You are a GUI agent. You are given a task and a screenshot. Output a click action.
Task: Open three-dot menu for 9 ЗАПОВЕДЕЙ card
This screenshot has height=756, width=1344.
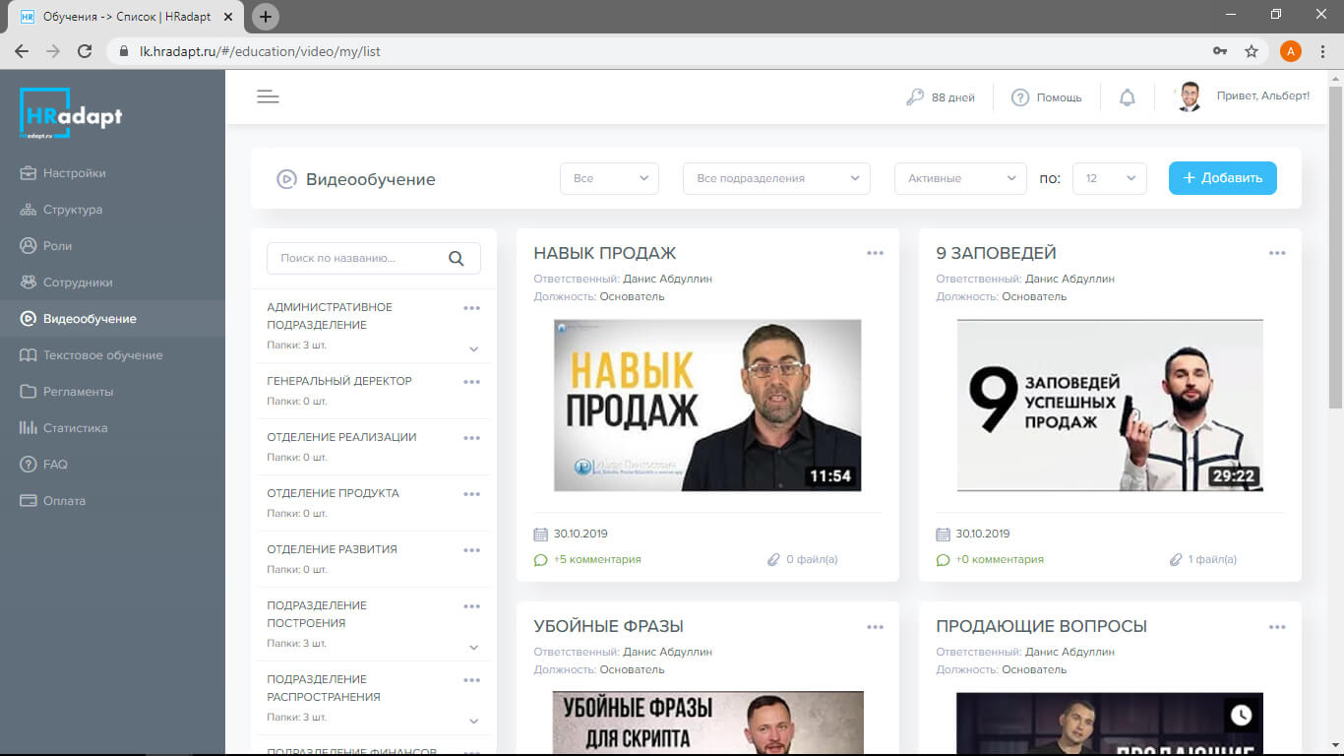[1277, 254]
